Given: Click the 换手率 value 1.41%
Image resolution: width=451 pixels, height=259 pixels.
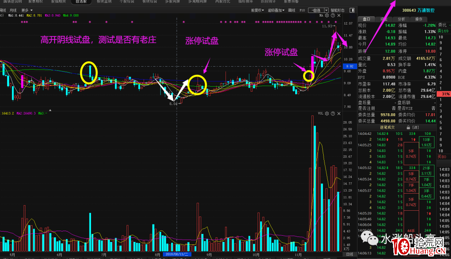Looking at the screenshot, I should (x=430, y=65).
